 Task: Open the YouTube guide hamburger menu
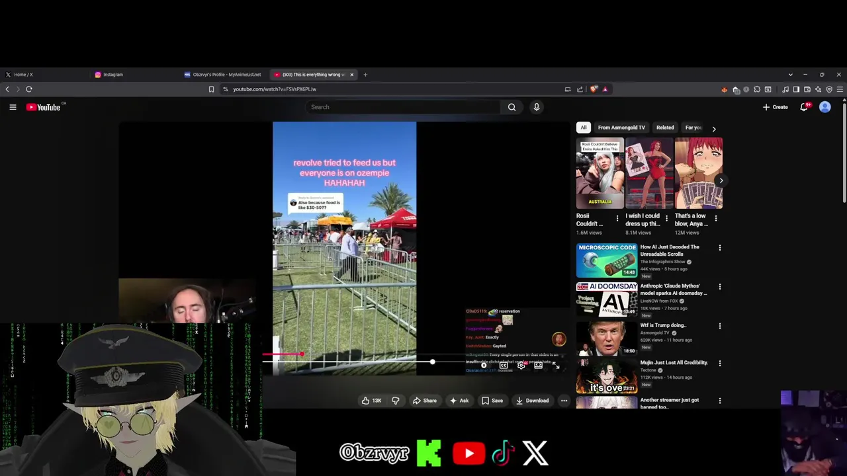click(13, 107)
